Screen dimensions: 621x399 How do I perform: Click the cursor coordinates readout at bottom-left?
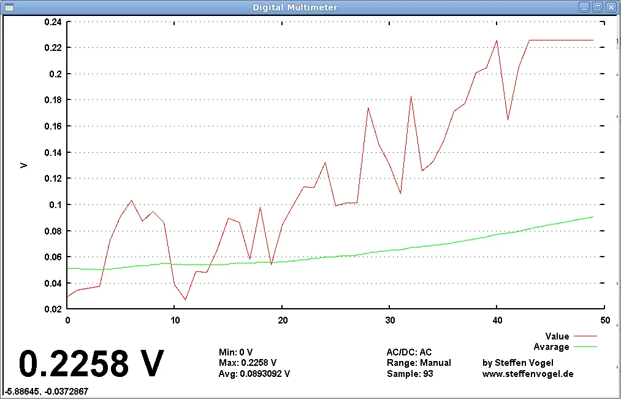coord(45,392)
